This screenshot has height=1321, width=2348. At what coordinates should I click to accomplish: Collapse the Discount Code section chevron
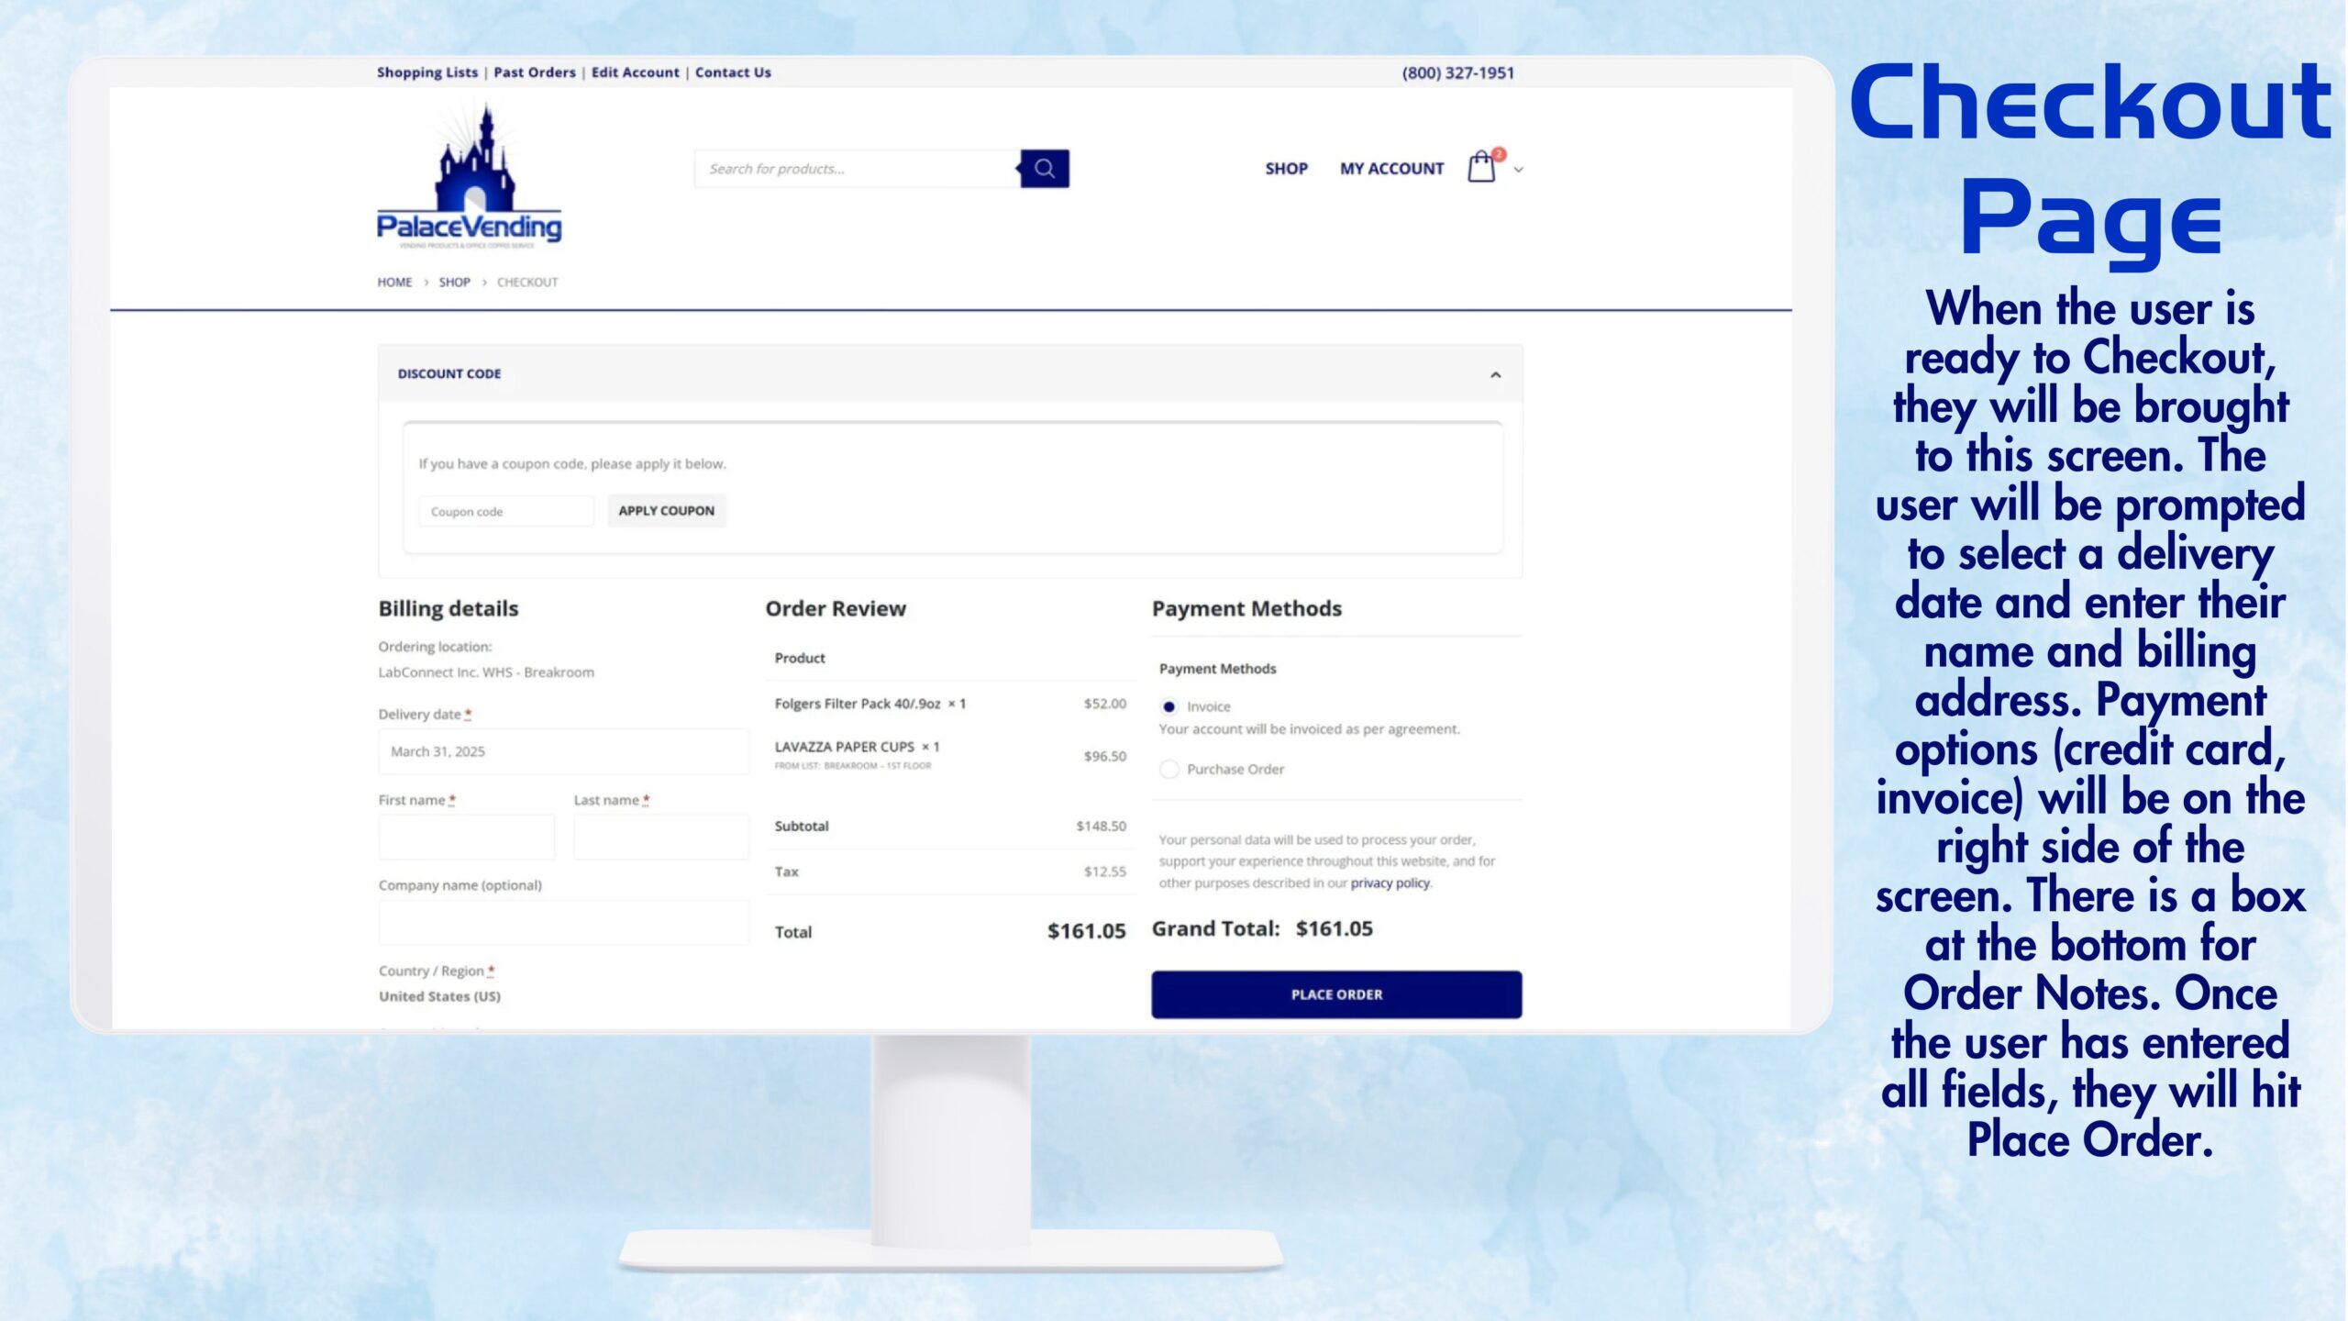coord(1495,374)
